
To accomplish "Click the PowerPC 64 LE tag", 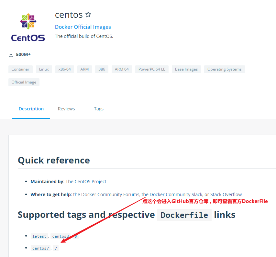I will pos(152,69).
